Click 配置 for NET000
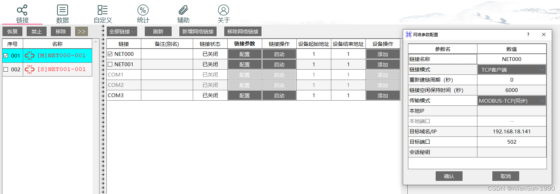This screenshot has height=194, width=560. pyautogui.click(x=245, y=54)
